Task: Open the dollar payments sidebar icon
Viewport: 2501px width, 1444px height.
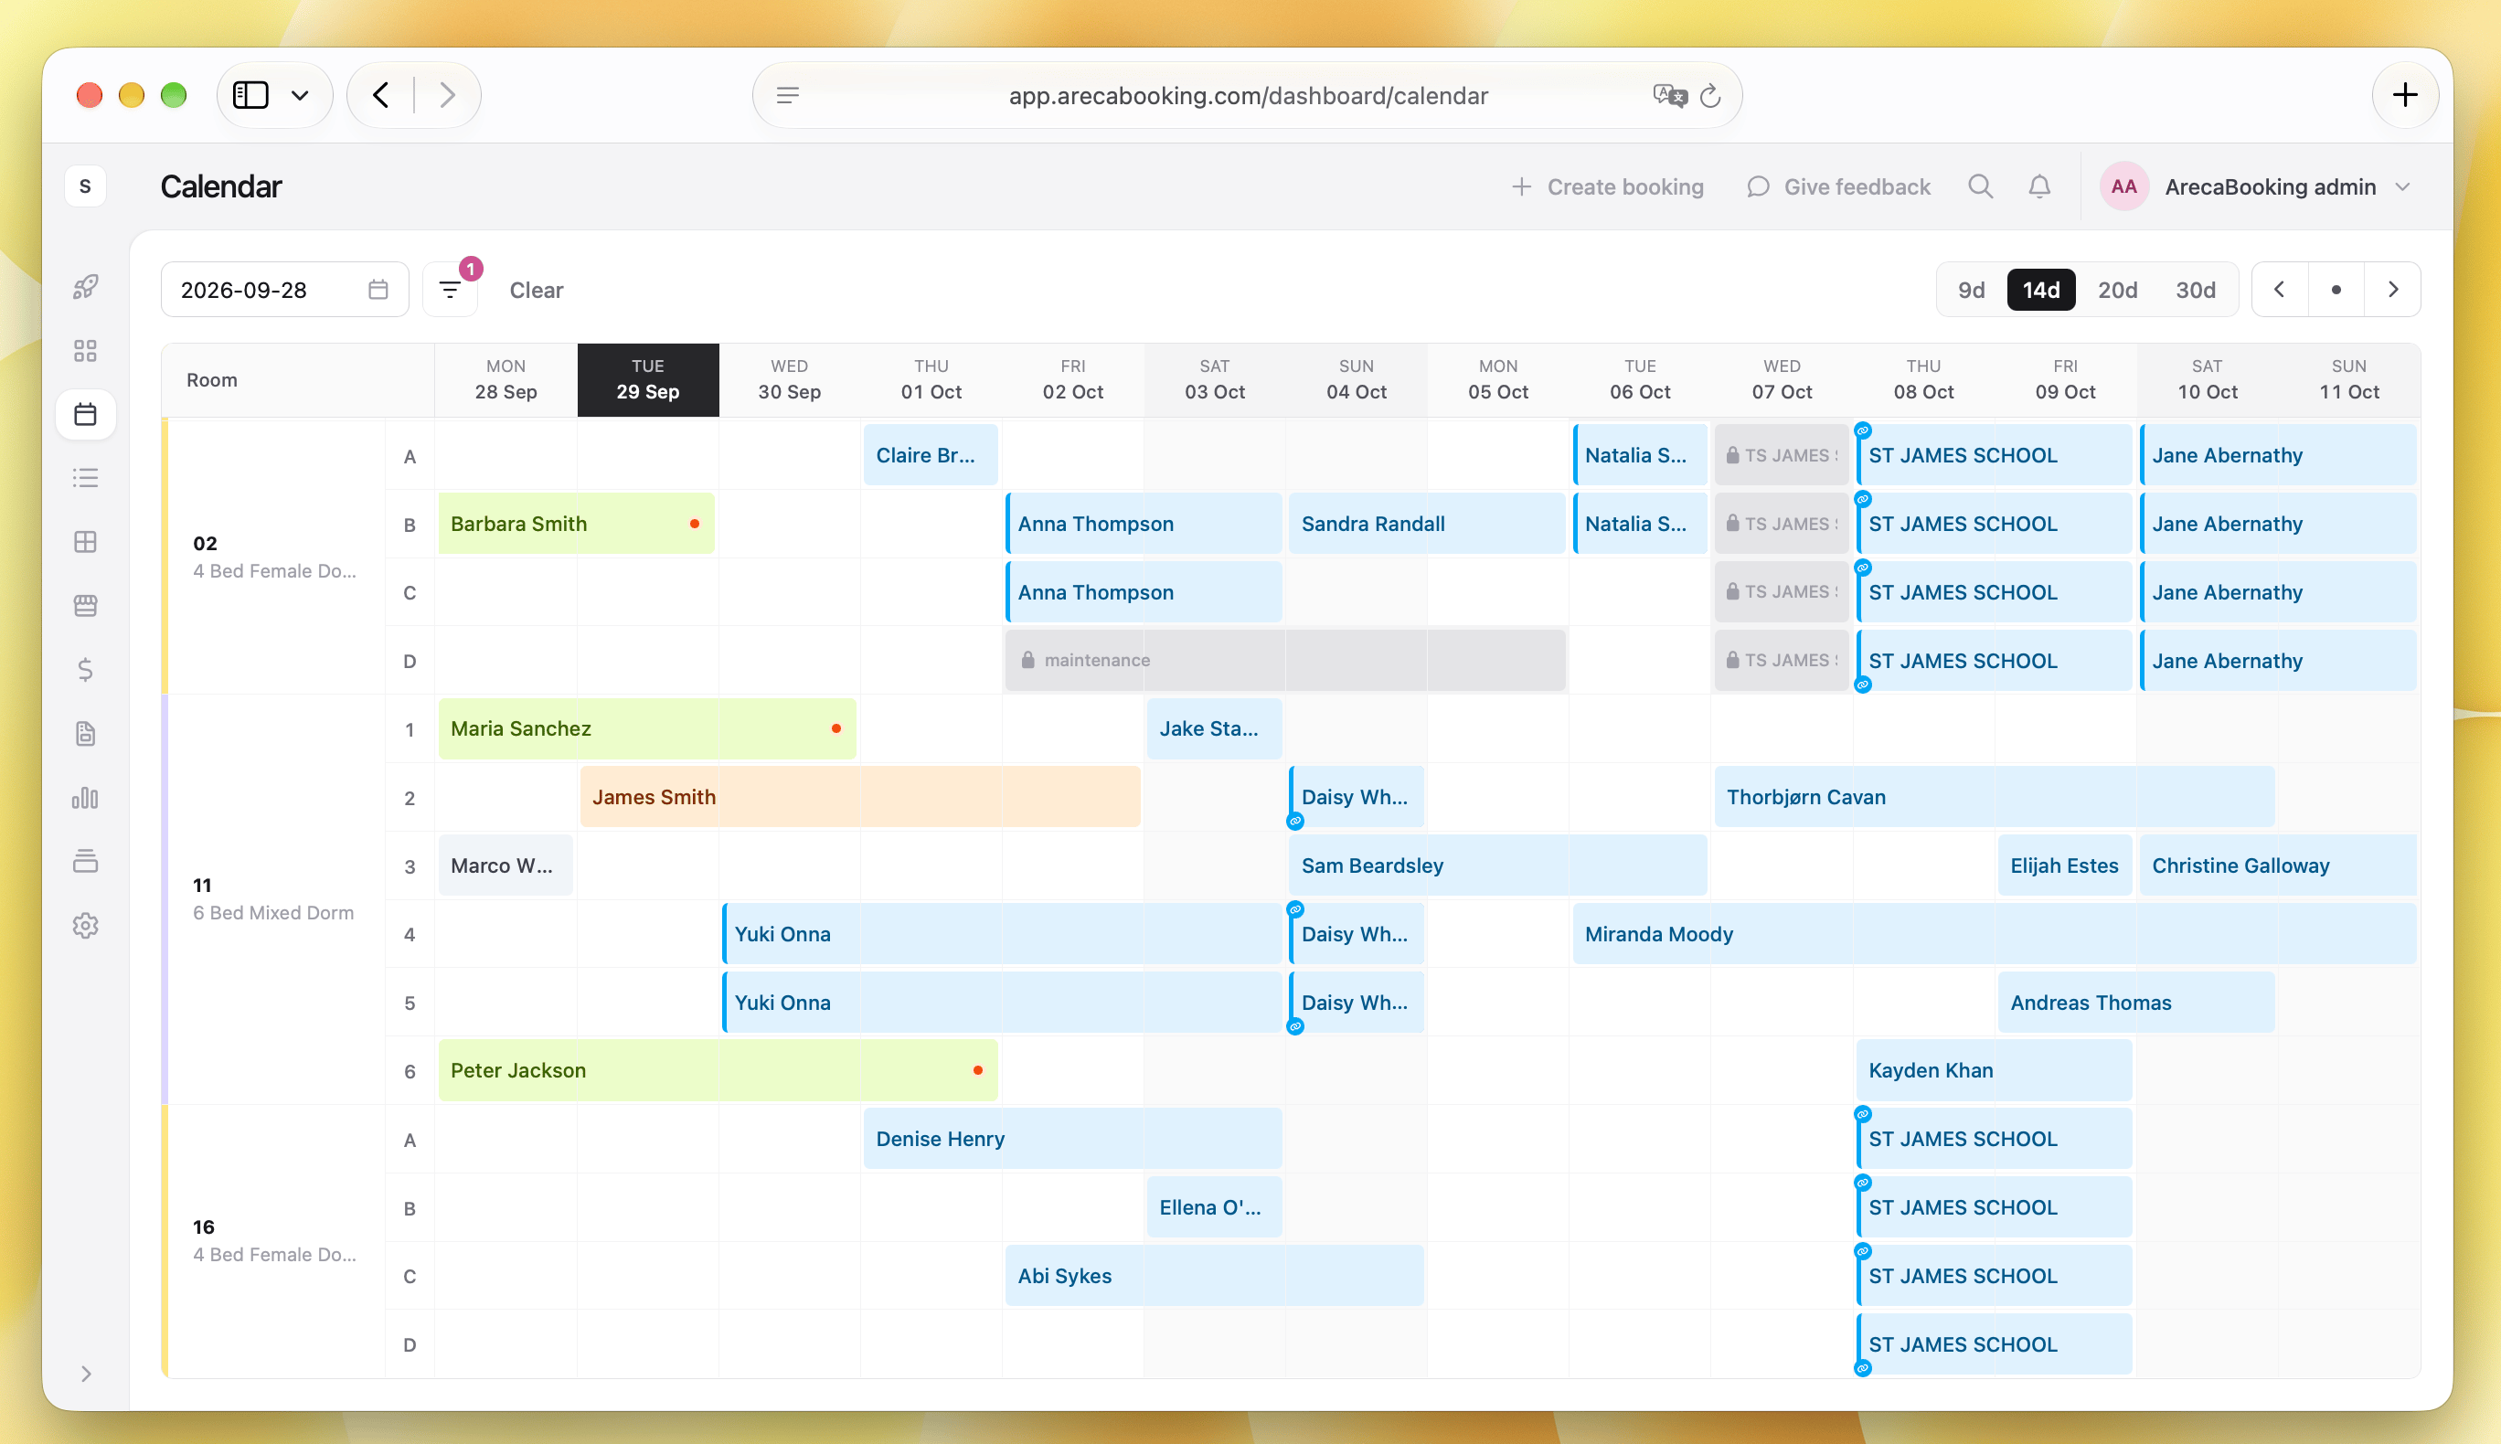Action: point(85,669)
